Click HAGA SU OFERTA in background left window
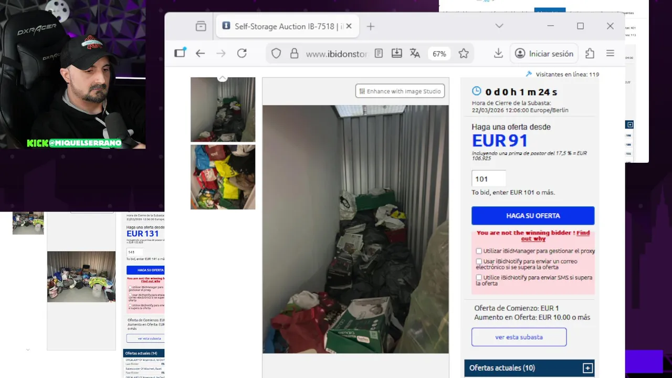The height and width of the screenshot is (378, 672). coord(145,270)
